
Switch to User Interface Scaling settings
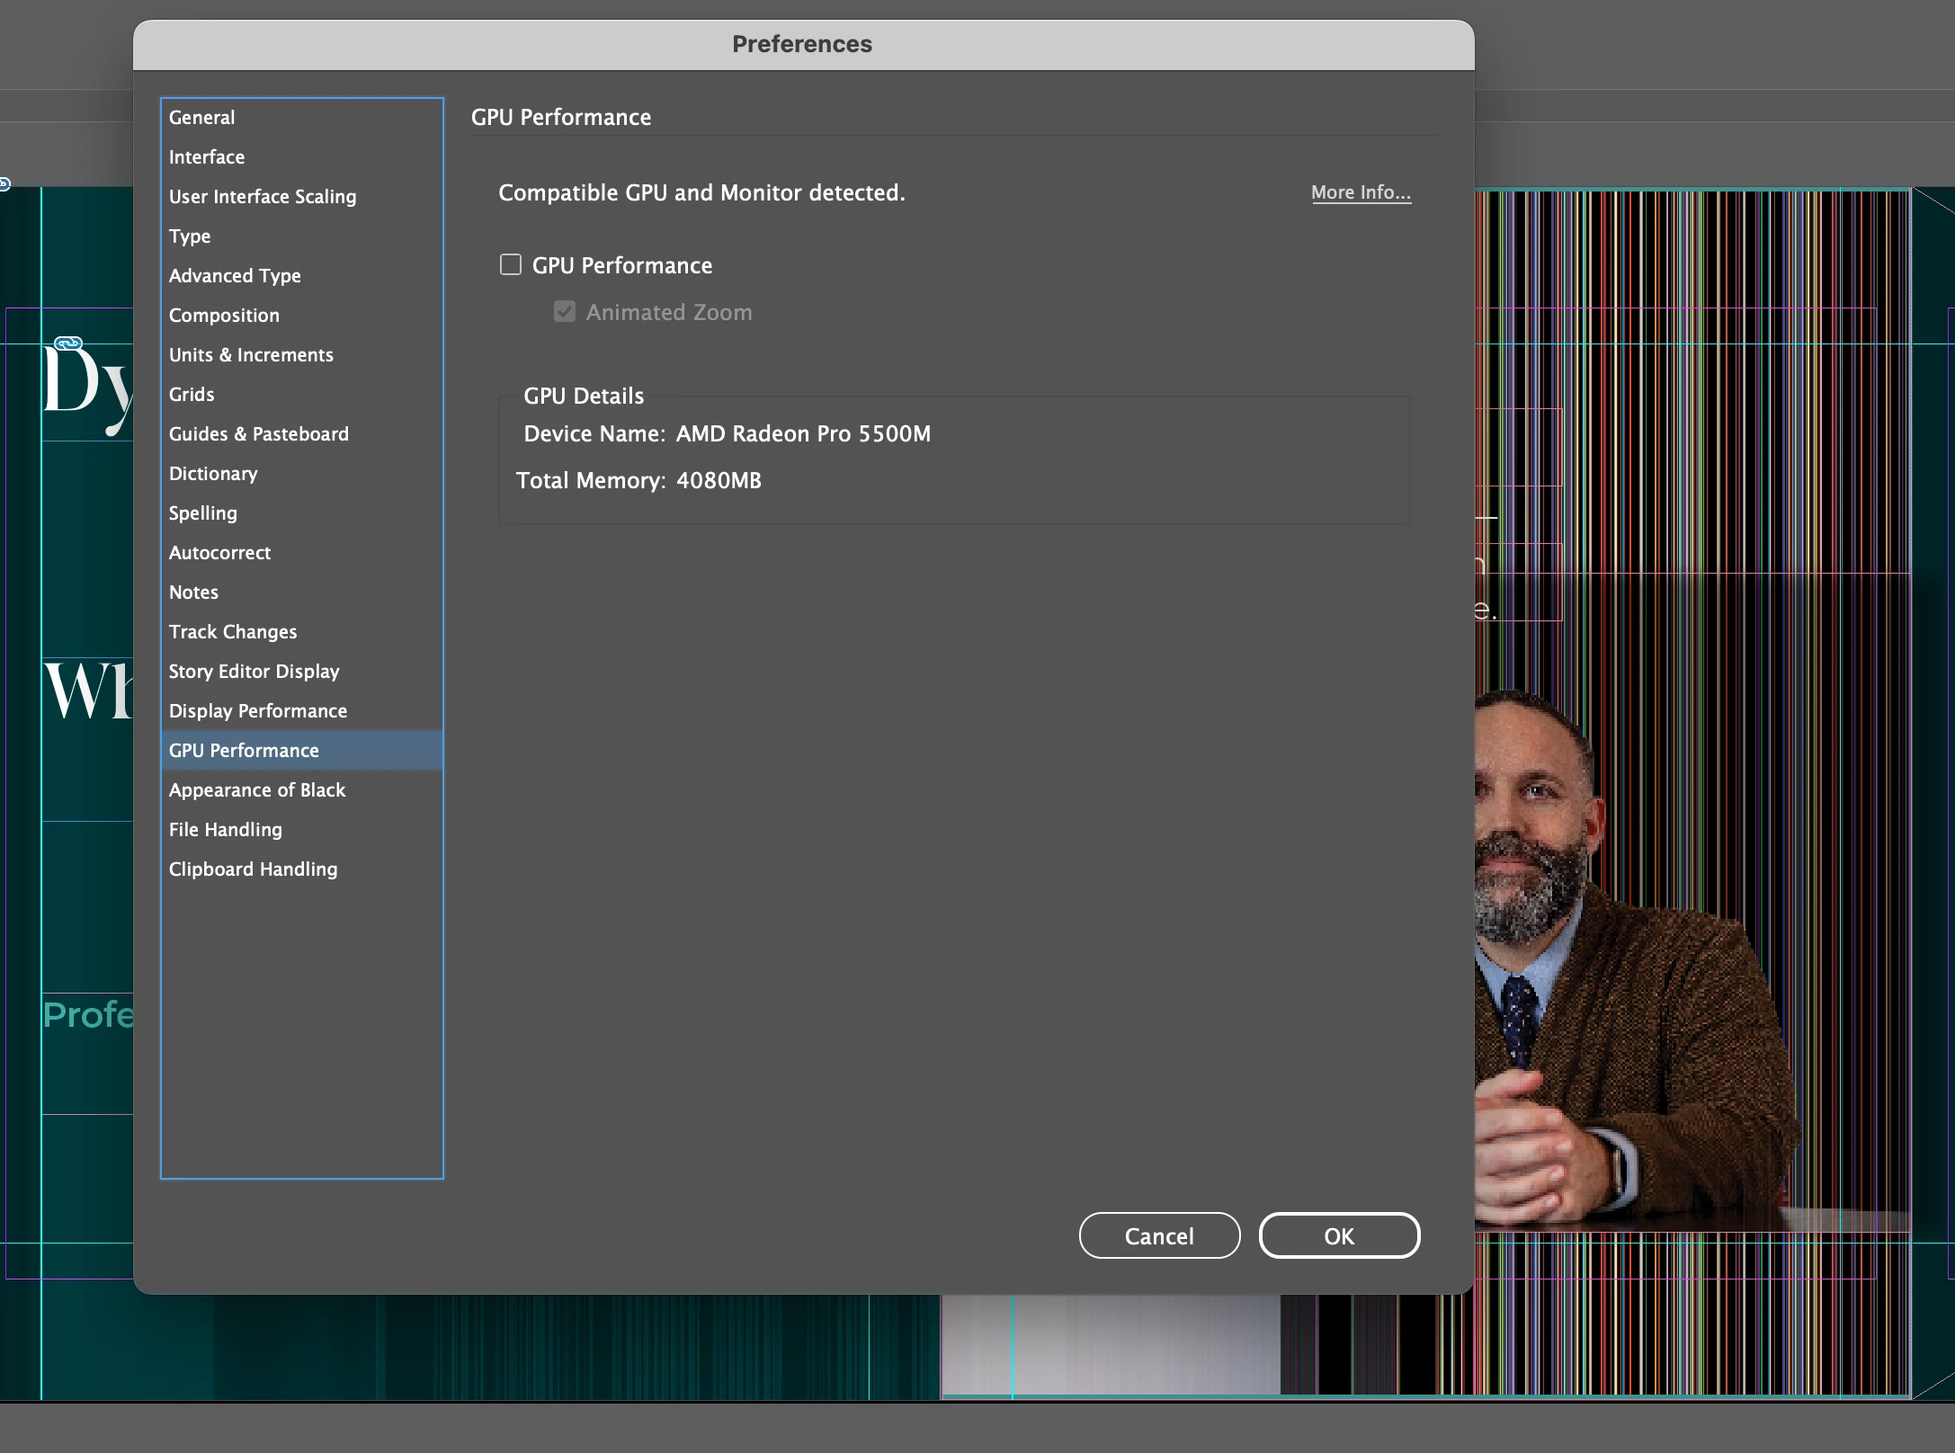[x=263, y=197]
